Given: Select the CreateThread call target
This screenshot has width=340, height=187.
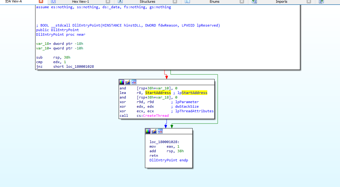Looking at the screenshot, I should coord(156,116).
